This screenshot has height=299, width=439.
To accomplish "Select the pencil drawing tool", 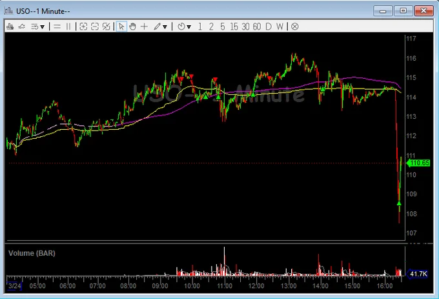I will pos(157,26).
